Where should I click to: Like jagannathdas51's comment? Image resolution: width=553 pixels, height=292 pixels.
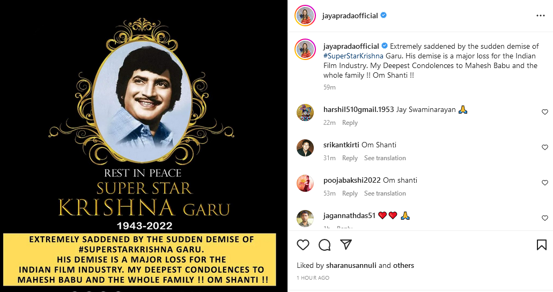[x=544, y=218]
